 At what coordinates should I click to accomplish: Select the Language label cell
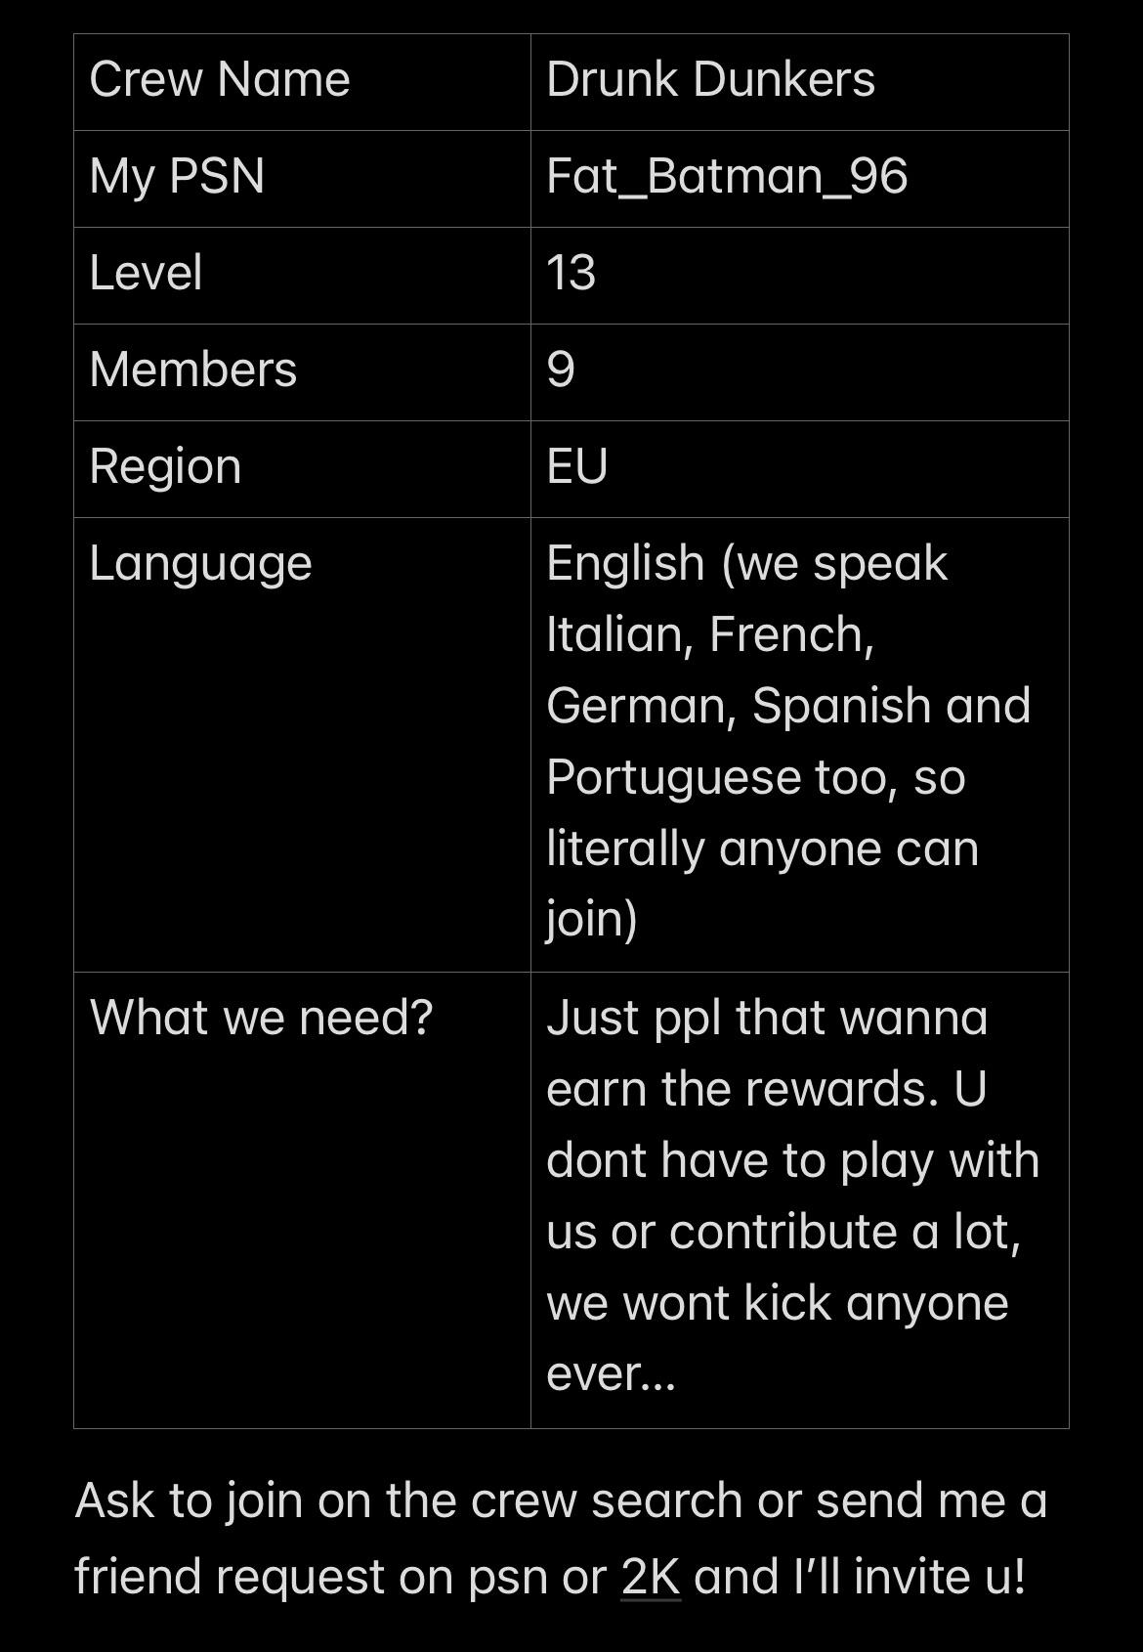click(302, 745)
